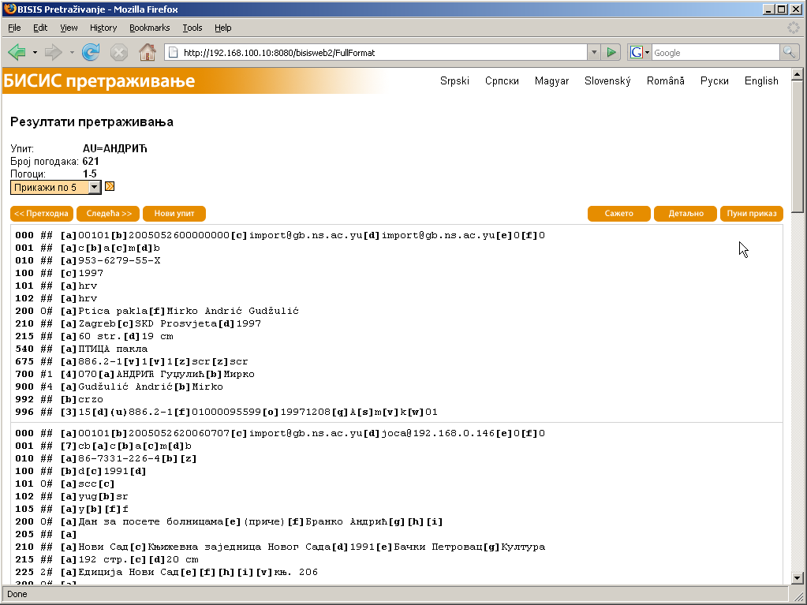Go to the home page icon
The image size is (807, 605).
point(148,52)
